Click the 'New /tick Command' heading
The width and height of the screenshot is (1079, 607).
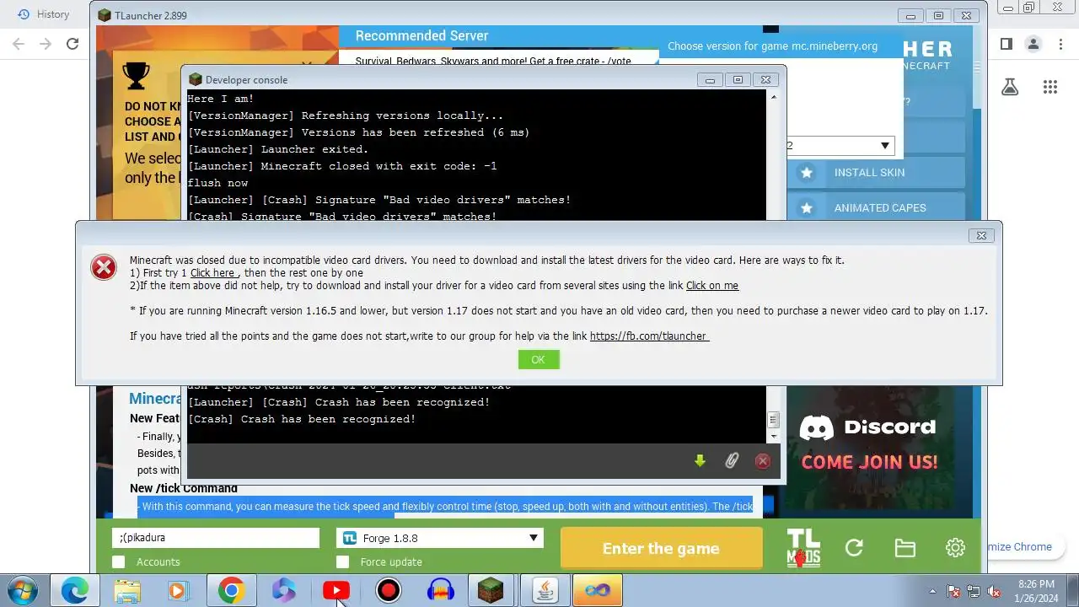184,488
